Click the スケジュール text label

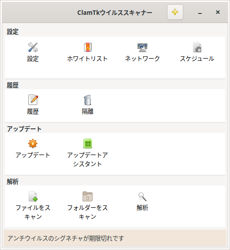tap(197, 59)
